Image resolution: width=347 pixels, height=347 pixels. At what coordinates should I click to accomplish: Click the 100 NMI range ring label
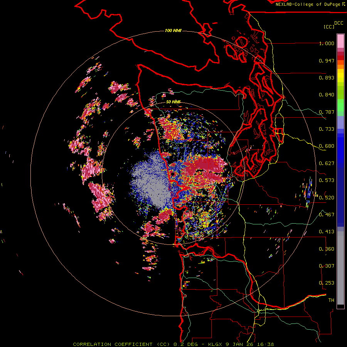point(173,30)
